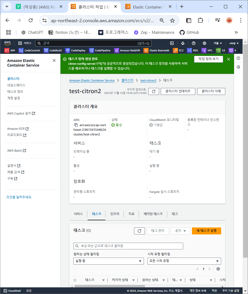This screenshot has width=248, height=294.
Task: Open Amazon Elastic Container Service breadcrumb
Action: [x=92, y=80]
